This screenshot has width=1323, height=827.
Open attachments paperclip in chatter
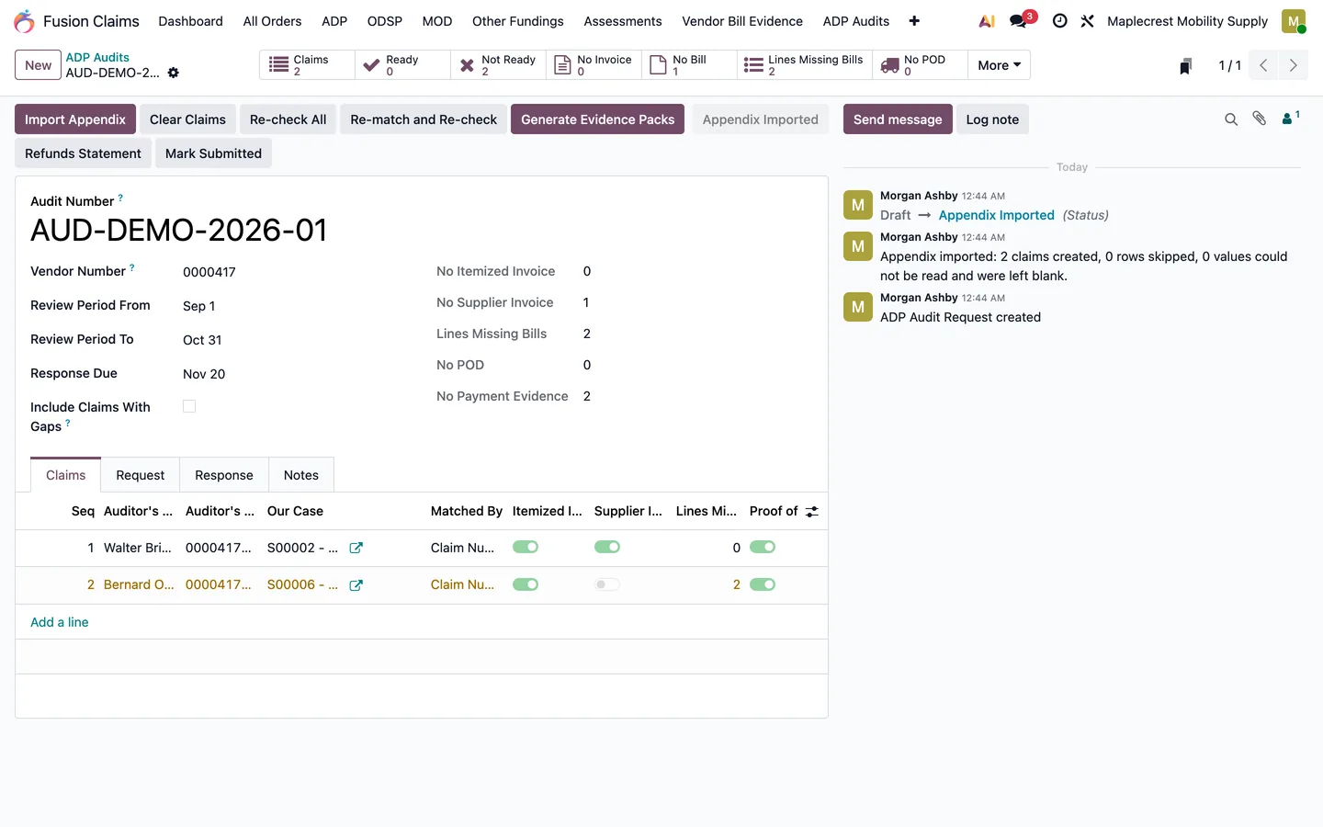(x=1260, y=119)
